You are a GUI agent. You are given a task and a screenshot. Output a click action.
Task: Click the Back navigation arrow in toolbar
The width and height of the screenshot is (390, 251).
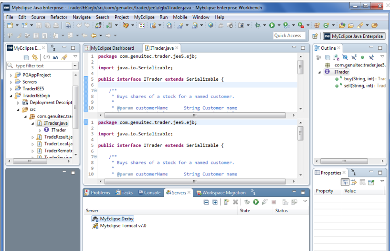94,36
